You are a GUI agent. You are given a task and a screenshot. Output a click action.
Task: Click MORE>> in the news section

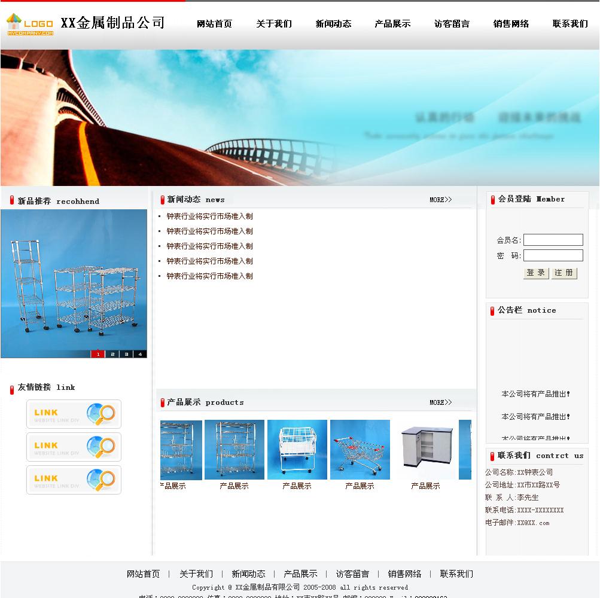440,200
